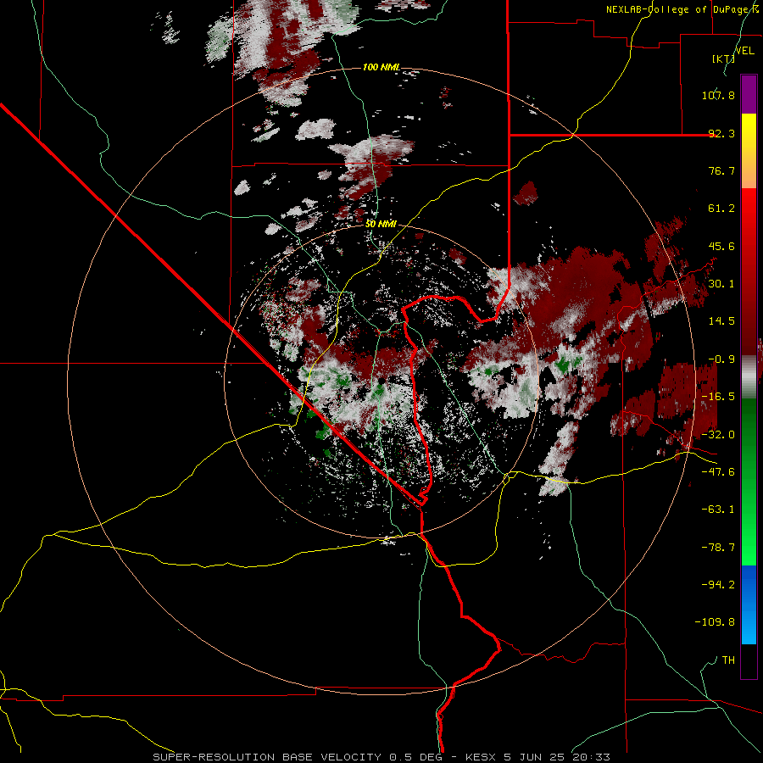This screenshot has height=763, width=763.
Task: Click the -109.8 velocity scale value
Action: pos(715,622)
